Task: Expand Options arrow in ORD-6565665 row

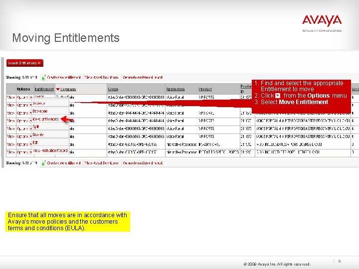Action: tap(30, 137)
